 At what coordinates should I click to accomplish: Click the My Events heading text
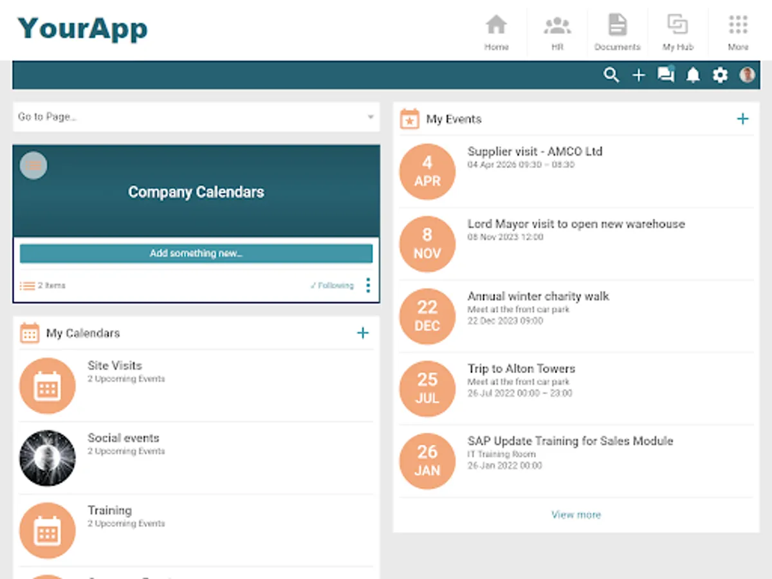click(x=454, y=119)
